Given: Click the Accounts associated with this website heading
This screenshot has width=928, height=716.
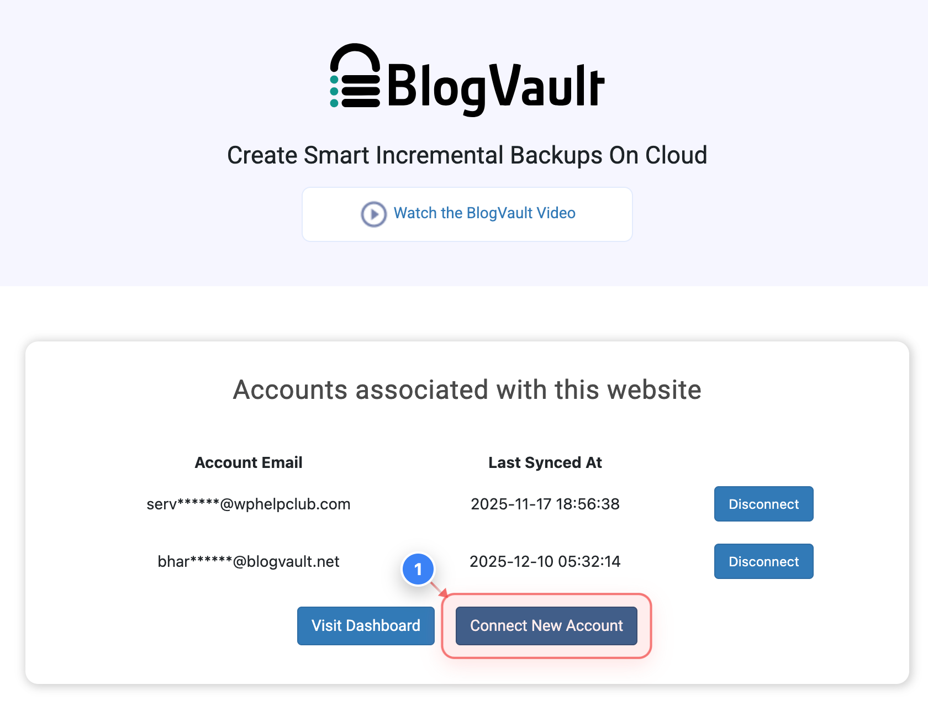Looking at the screenshot, I should [467, 389].
